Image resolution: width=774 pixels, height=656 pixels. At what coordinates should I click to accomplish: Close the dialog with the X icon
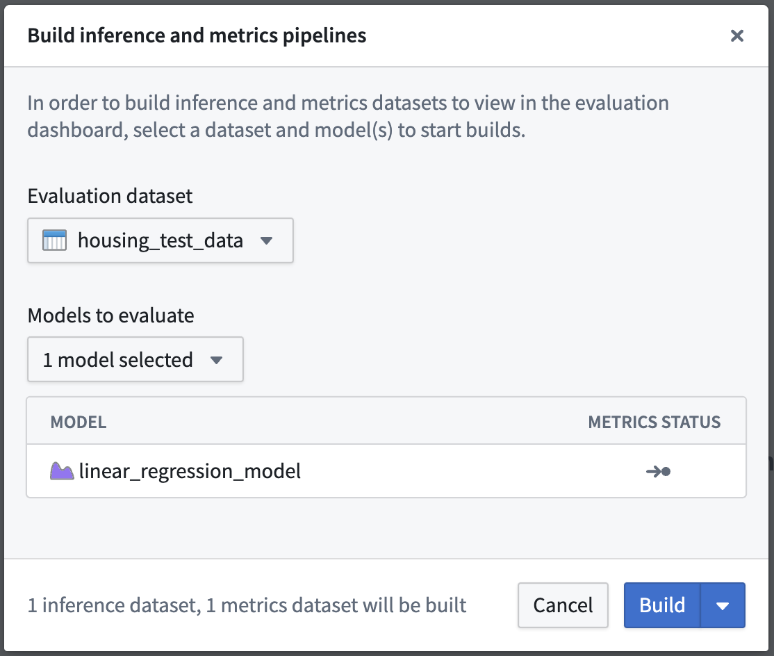point(737,35)
